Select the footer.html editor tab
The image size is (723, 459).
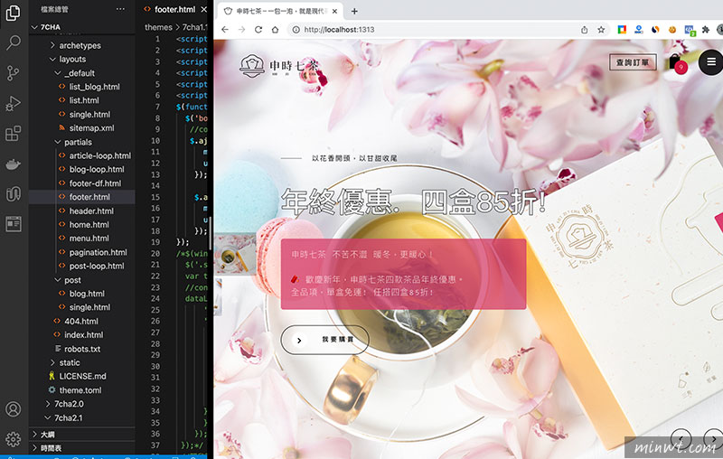pyautogui.click(x=174, y=9)
